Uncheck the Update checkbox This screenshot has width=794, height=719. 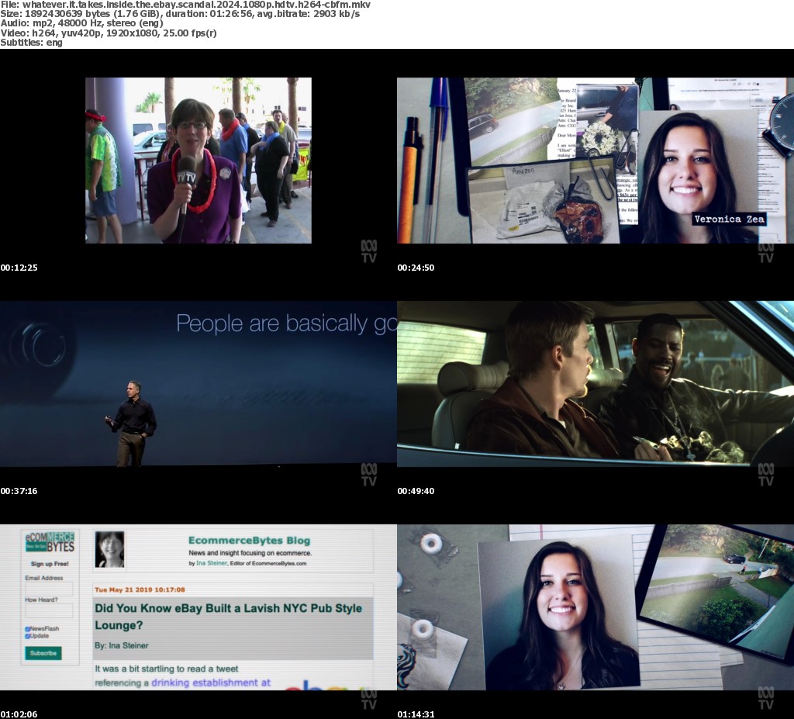28,636
